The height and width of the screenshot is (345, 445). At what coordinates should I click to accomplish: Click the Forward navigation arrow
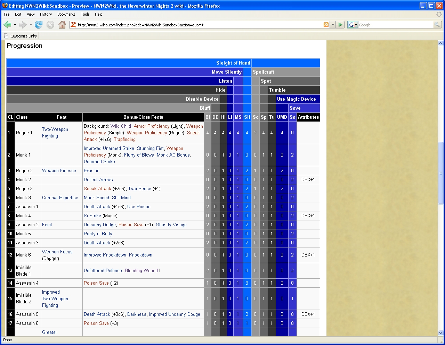coord(23,25)
